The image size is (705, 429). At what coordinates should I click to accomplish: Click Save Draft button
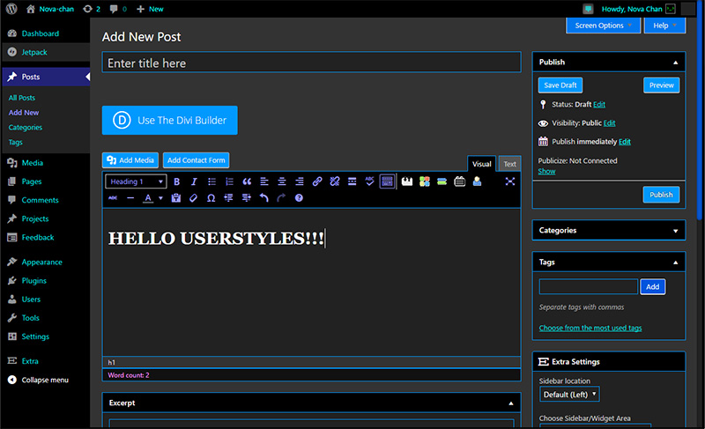point(560,85)
